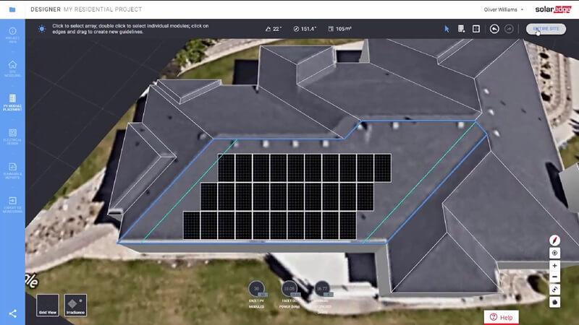Image resolution: width=579 pixels, height=325 pixels.
Task: Zoom out on the map
Action: 555,277
